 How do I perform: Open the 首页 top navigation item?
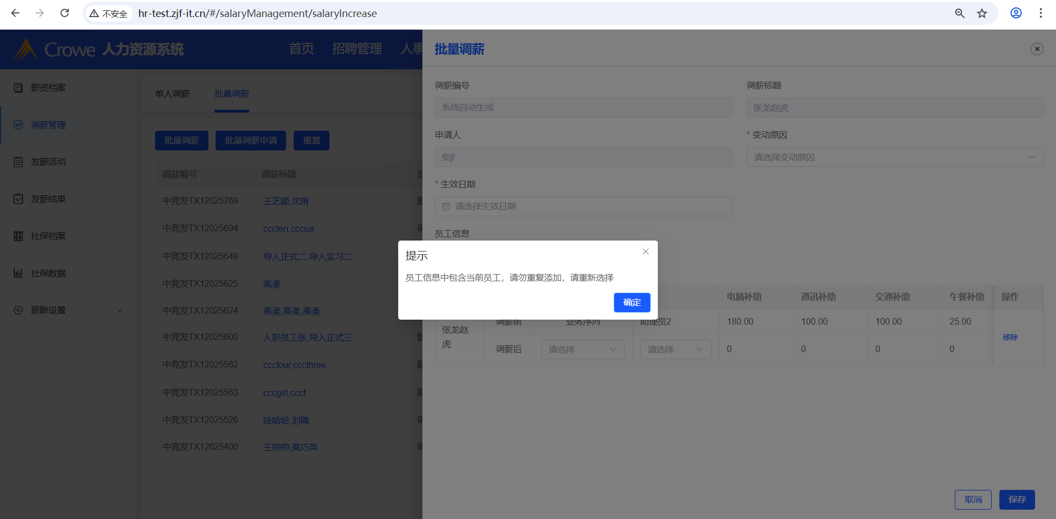point(301,49)
